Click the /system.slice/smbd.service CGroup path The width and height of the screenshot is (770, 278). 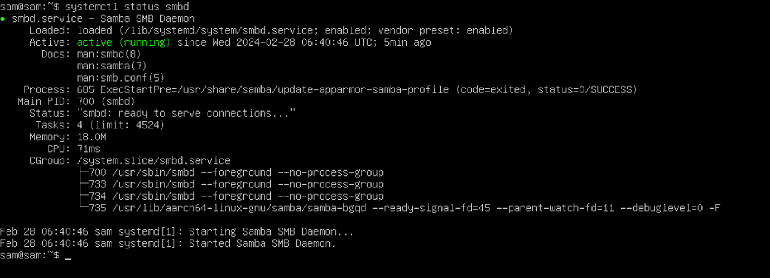[x=153, y=161]
